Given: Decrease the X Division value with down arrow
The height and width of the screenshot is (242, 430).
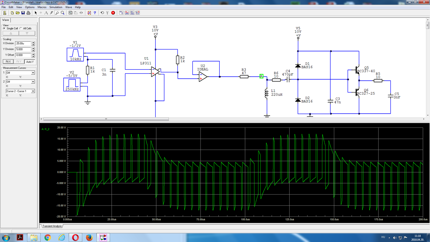Looking at the screenshot, I should click(33, 44).
